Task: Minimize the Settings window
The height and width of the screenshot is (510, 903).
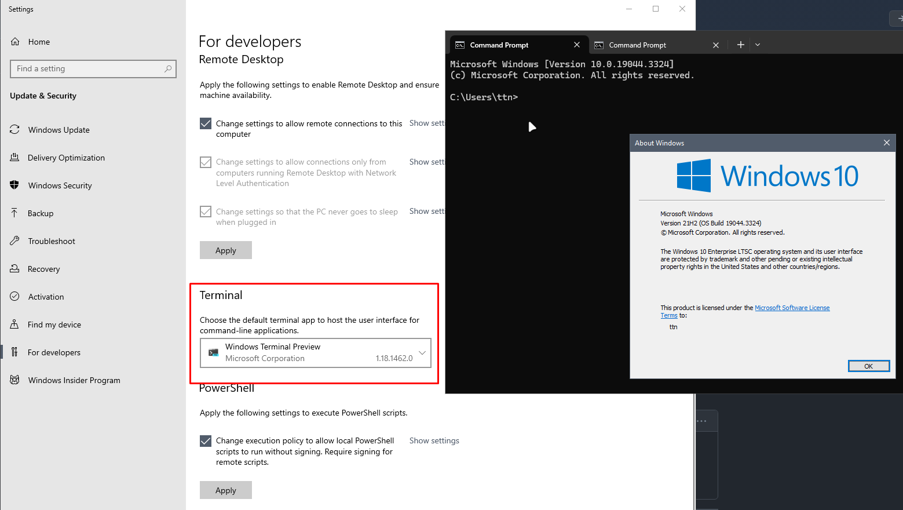Action: [629, 9]
